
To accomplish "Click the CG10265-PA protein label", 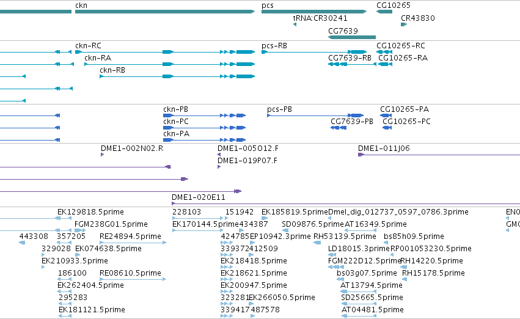I will point(405,109).
